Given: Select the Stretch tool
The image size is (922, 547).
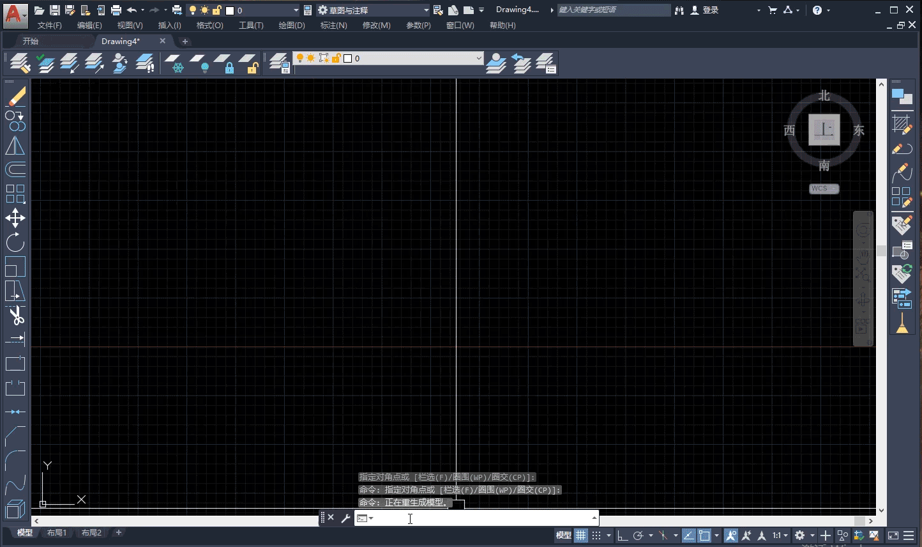Looking at the screenshot, I should 15,291.
